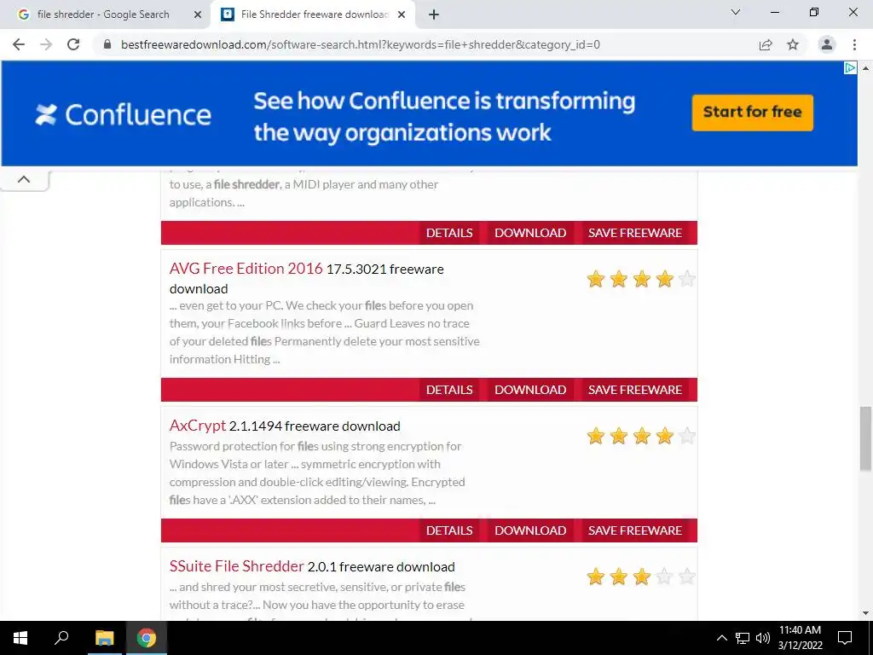Click scrollbar down arrow

click(x=865, y=613)
